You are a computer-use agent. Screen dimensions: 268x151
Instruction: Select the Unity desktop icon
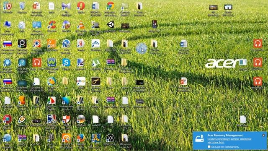[x=111, y=25]
